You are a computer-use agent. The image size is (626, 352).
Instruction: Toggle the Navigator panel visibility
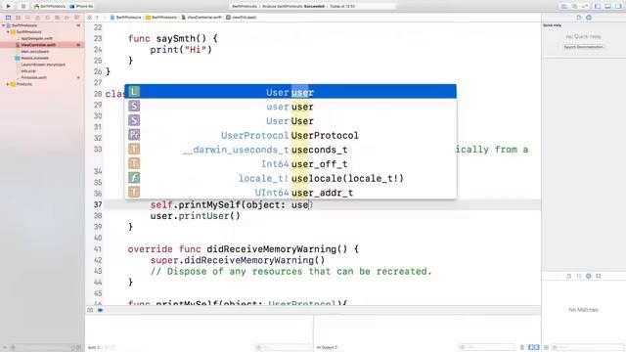point(598,7)
